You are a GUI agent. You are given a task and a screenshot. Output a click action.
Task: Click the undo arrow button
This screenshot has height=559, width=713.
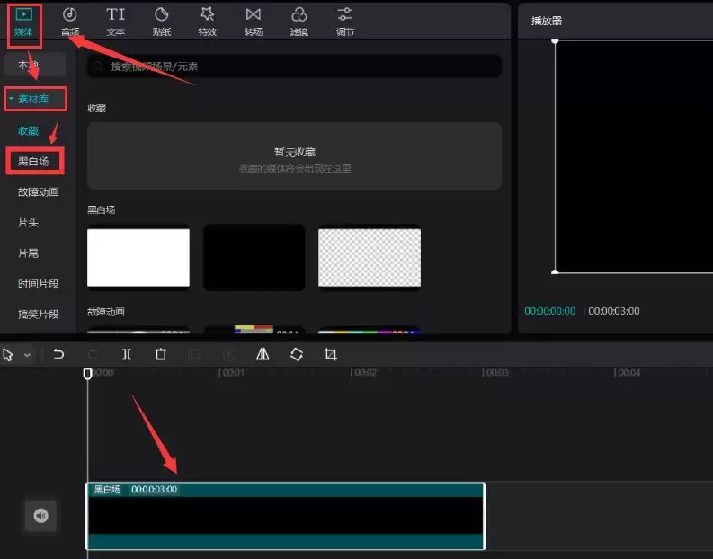pyautogui.click(x=58, y=354)
